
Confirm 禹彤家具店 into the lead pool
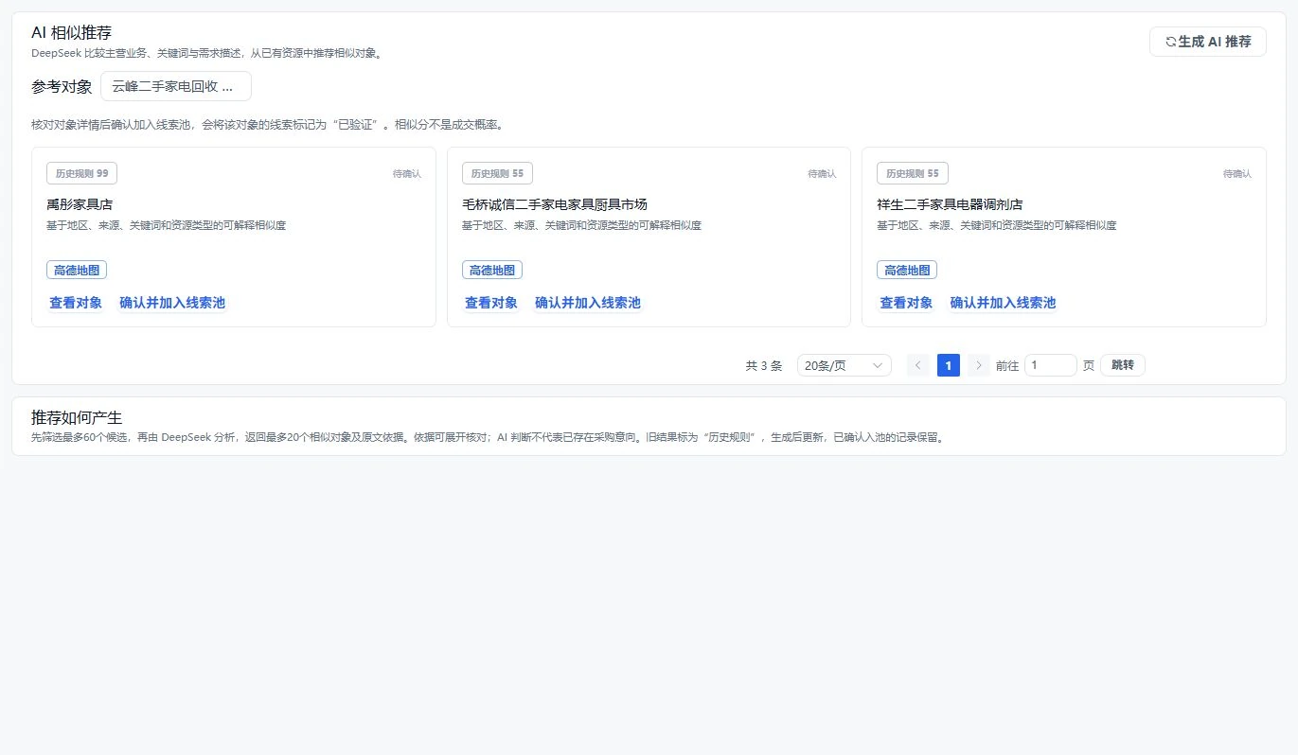172,303
